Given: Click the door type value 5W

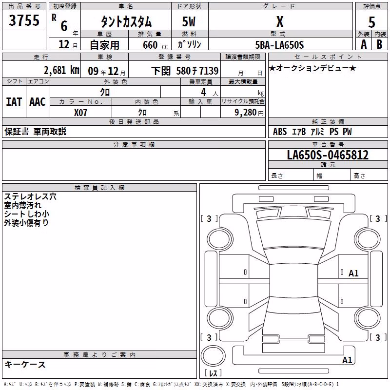Looking at the screenshot, I should pyautogui.click(x=189, y=21).
